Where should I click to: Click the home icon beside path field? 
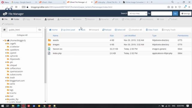[4, 30]
